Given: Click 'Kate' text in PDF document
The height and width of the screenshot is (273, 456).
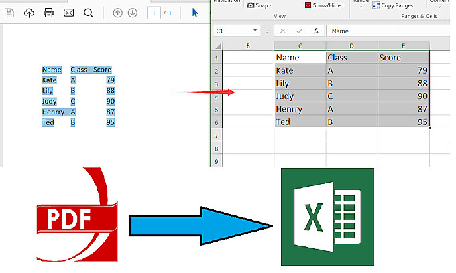Looking at the screenshot, I should 49,80.
